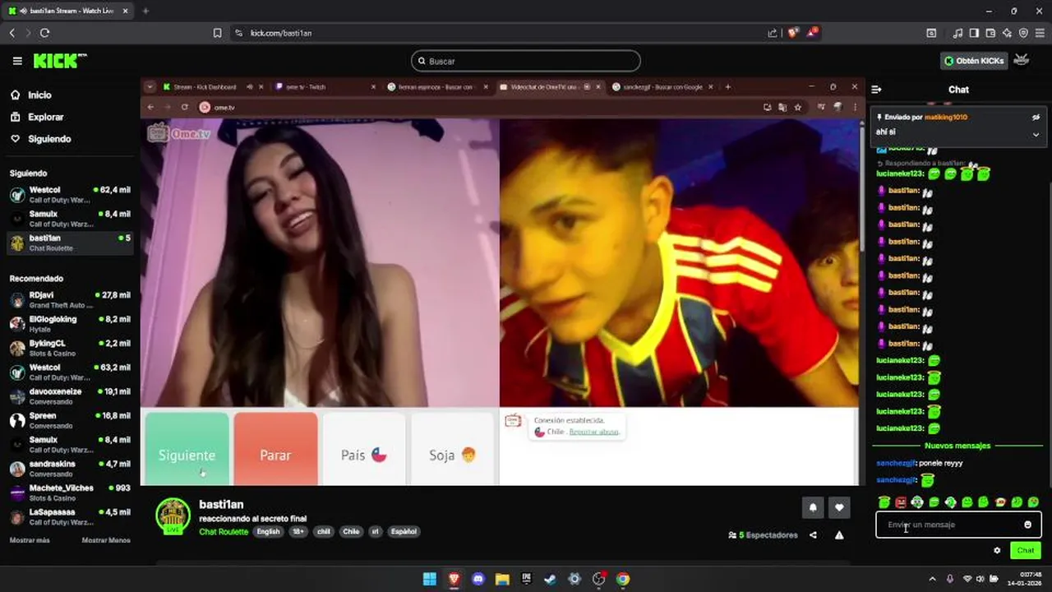The image size is (1052, 592).
Task: Open the recommended BykingCL channel
Action: pos(70,348)
